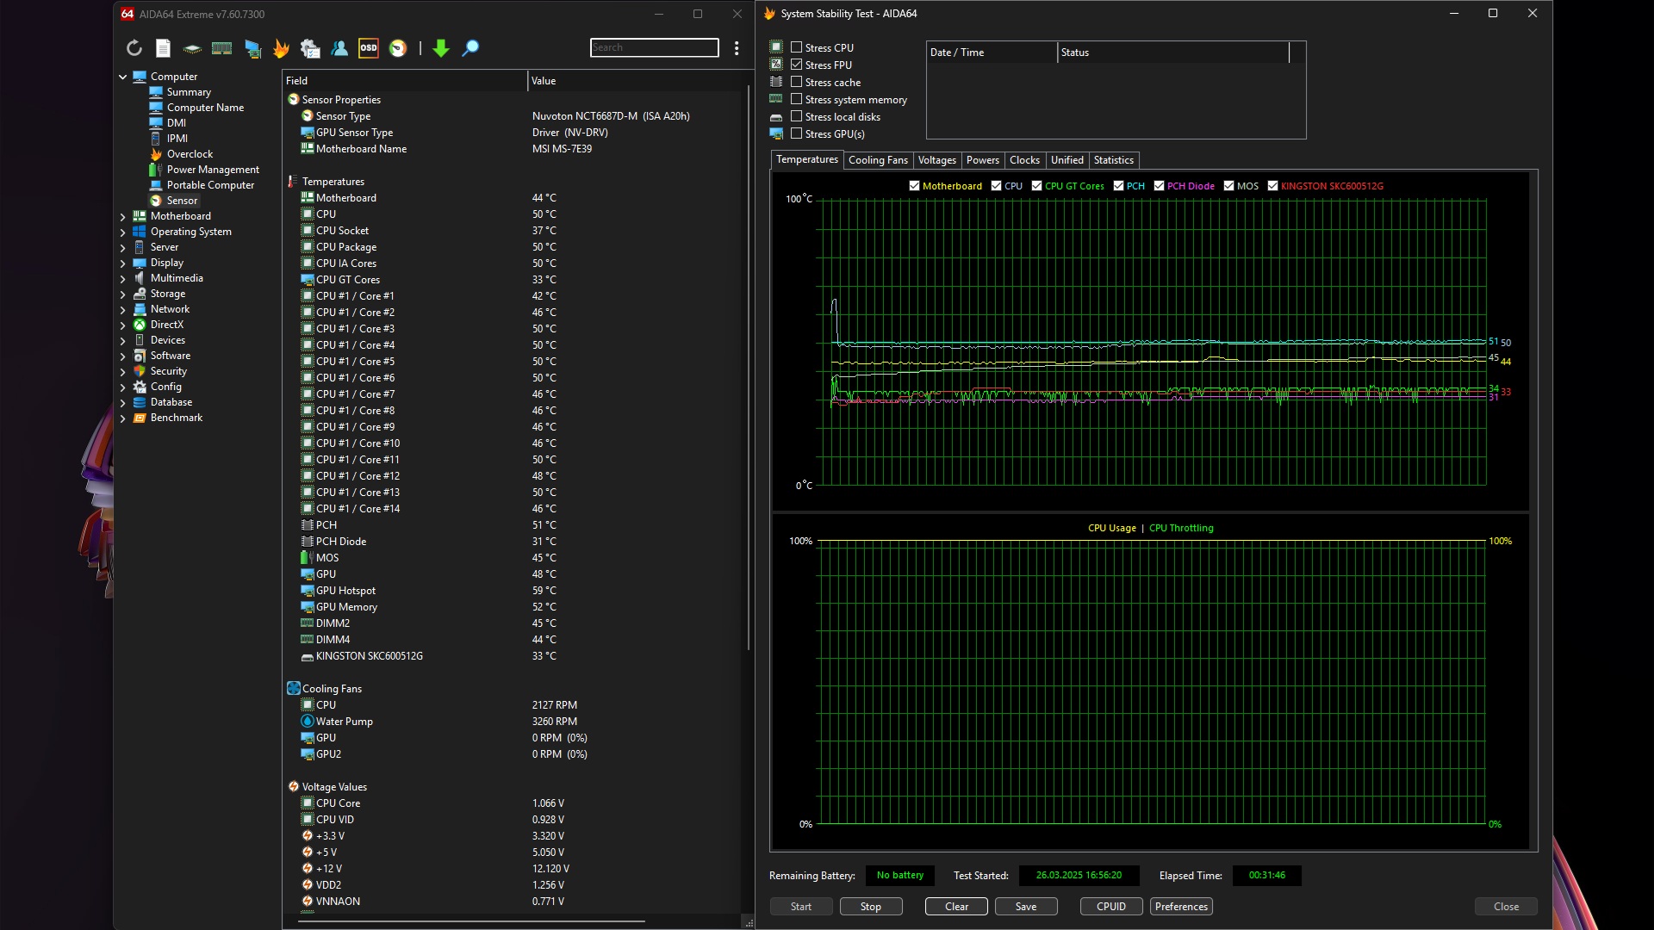Screen dimensions: 1654x930
Task: Enable the Stress GPU(s) checkbox
Action: tap(797, 133)
